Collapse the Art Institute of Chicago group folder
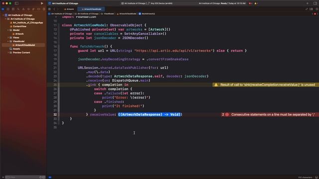319x179 pixels. pos(5,19)
